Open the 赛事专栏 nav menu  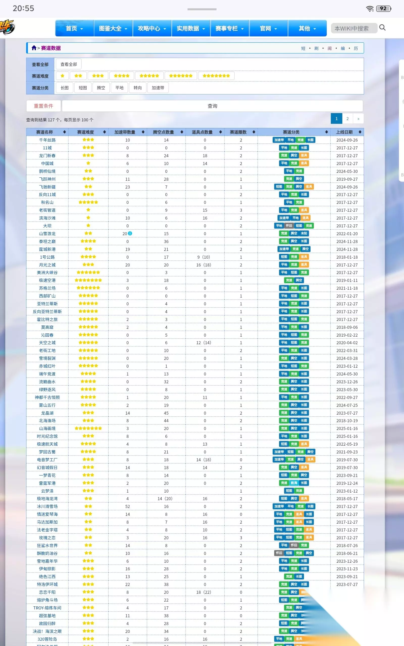coord(230,28)
